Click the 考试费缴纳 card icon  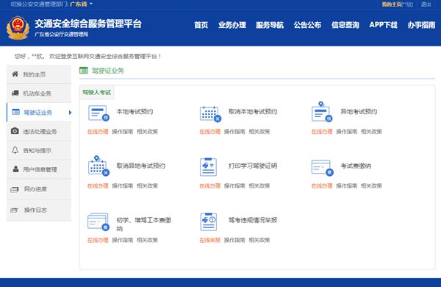323,168
